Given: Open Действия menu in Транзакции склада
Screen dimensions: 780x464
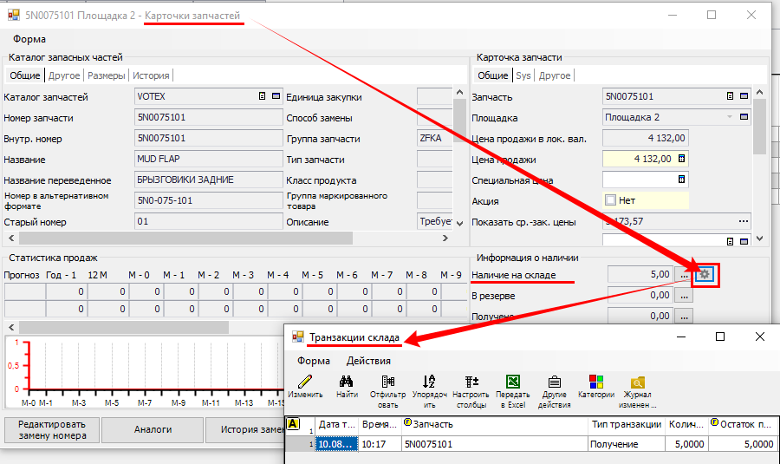Looking at the screenshot, I should point(368,360).
